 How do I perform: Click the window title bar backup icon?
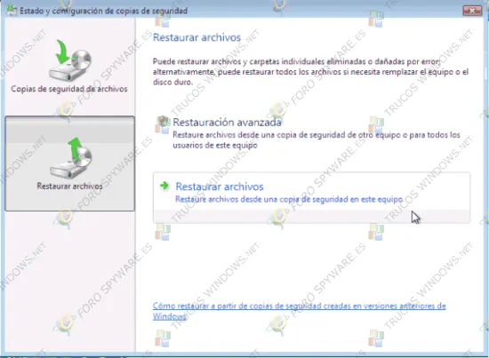point(12,11)
